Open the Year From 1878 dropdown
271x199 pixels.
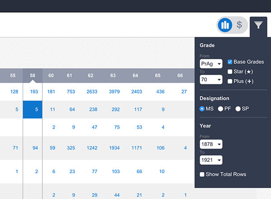tap(211, 144)
